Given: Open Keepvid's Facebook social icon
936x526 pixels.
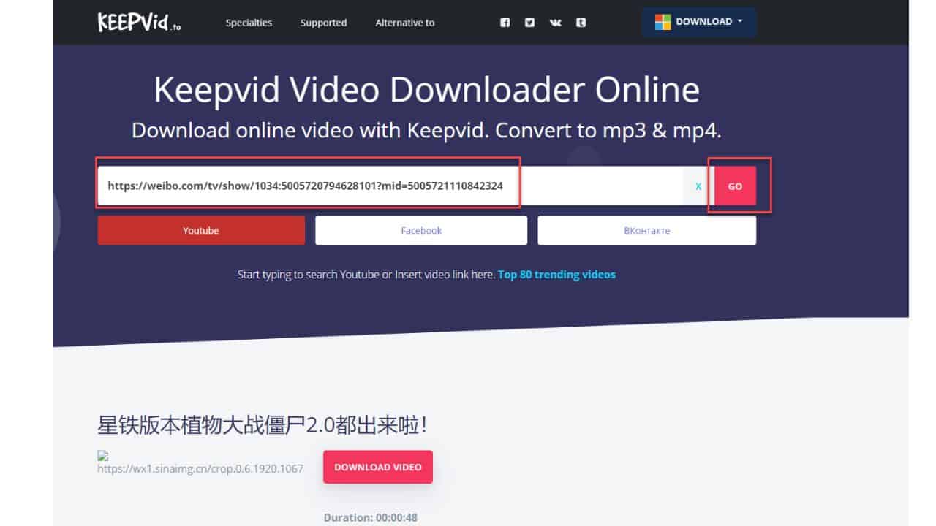Looking at the screenshot, I should 505,23.
